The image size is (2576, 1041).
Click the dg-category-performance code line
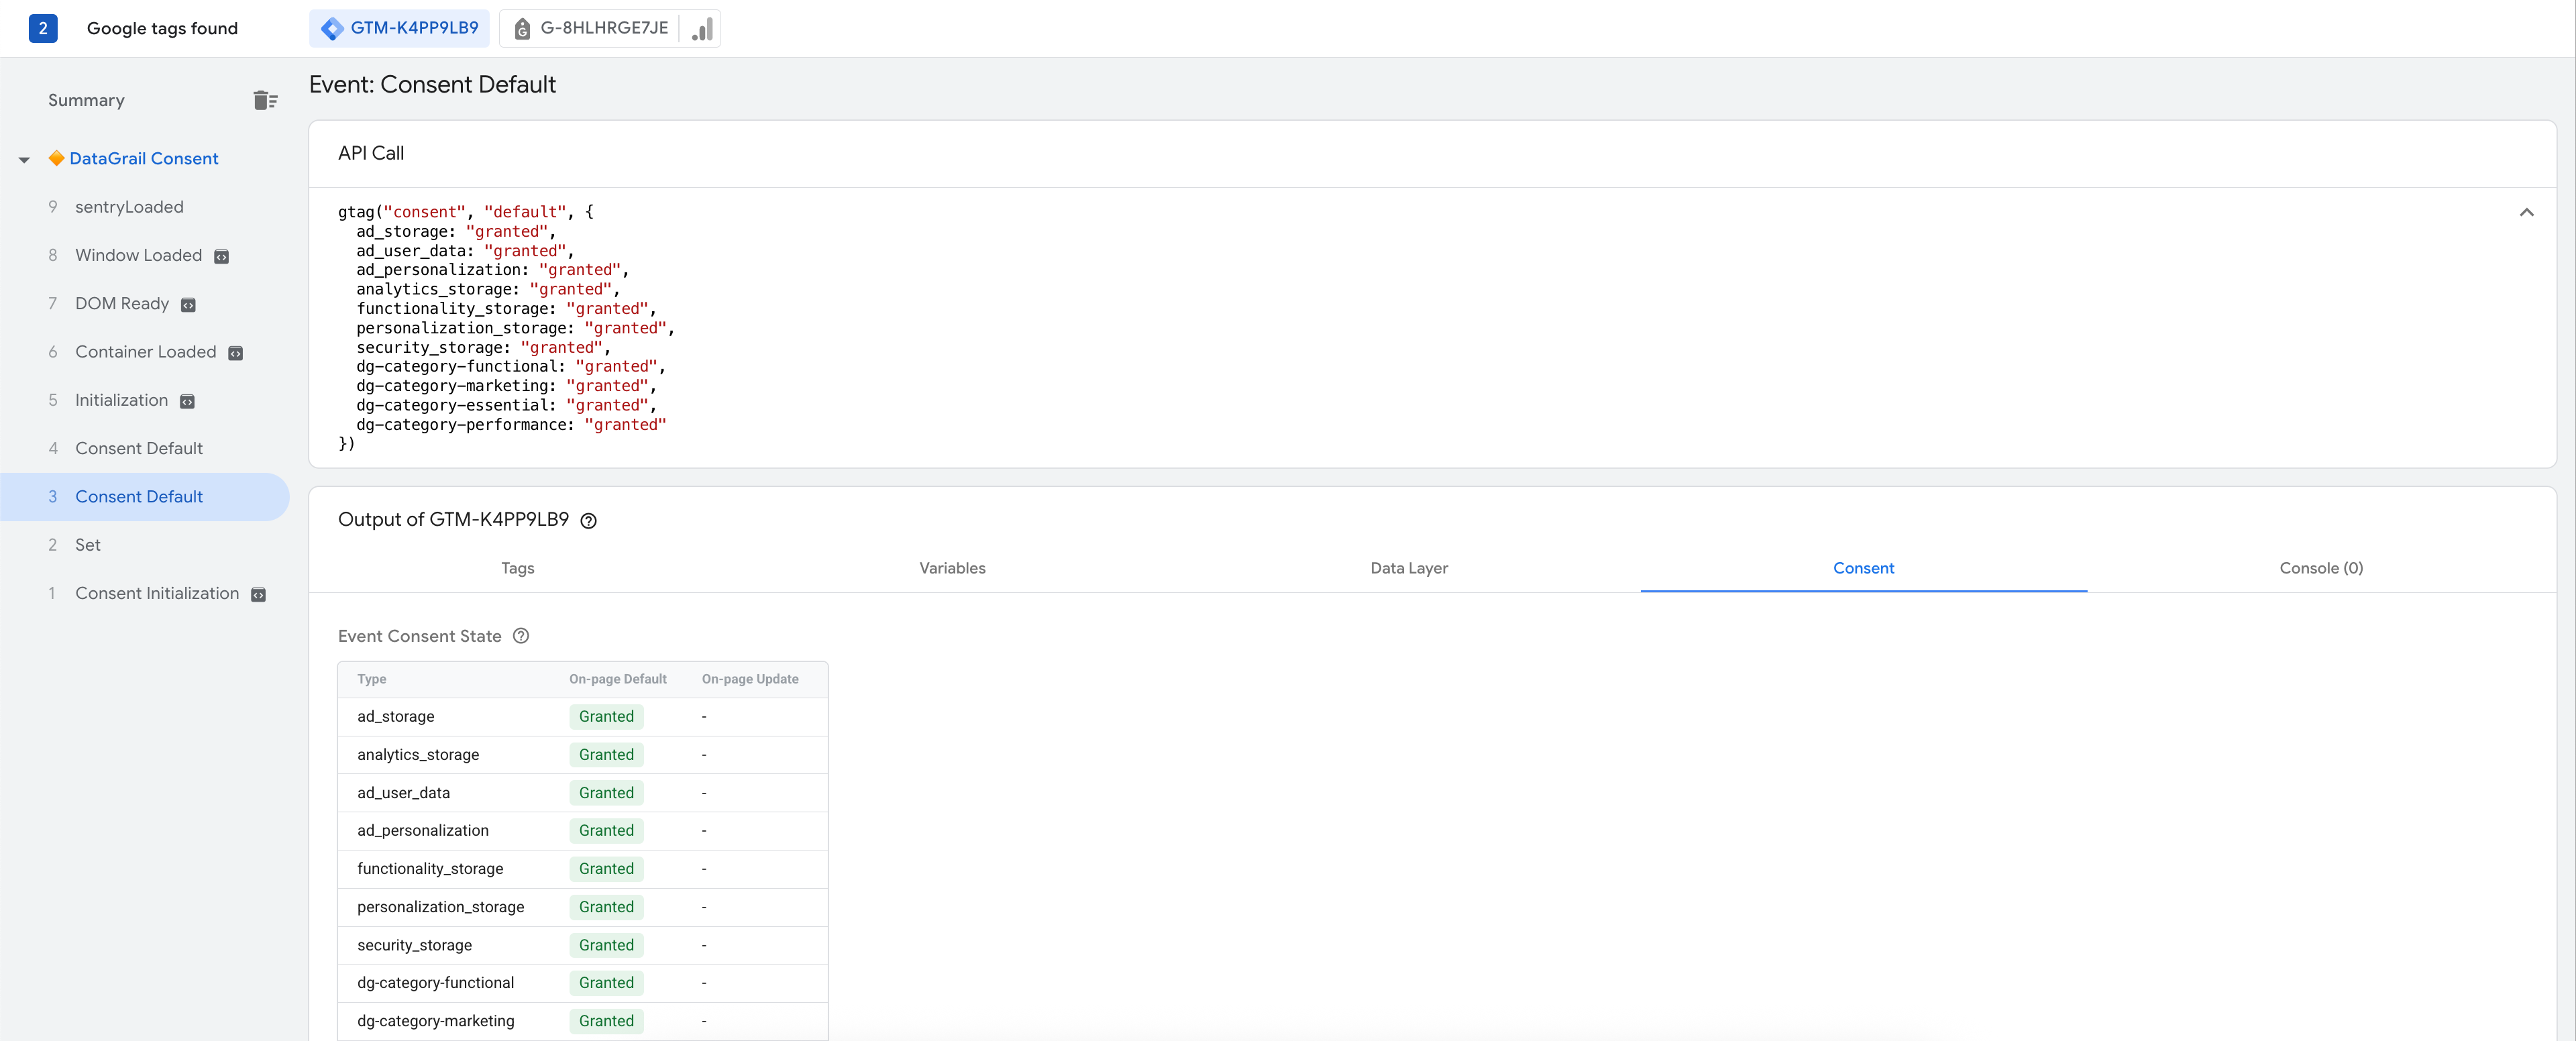tap(511, 425)
